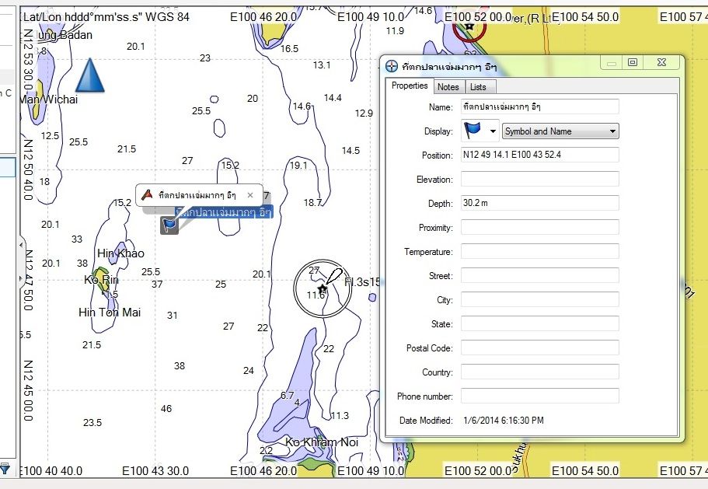Open the Symbol and Name display dropdown

click(560, 131)
